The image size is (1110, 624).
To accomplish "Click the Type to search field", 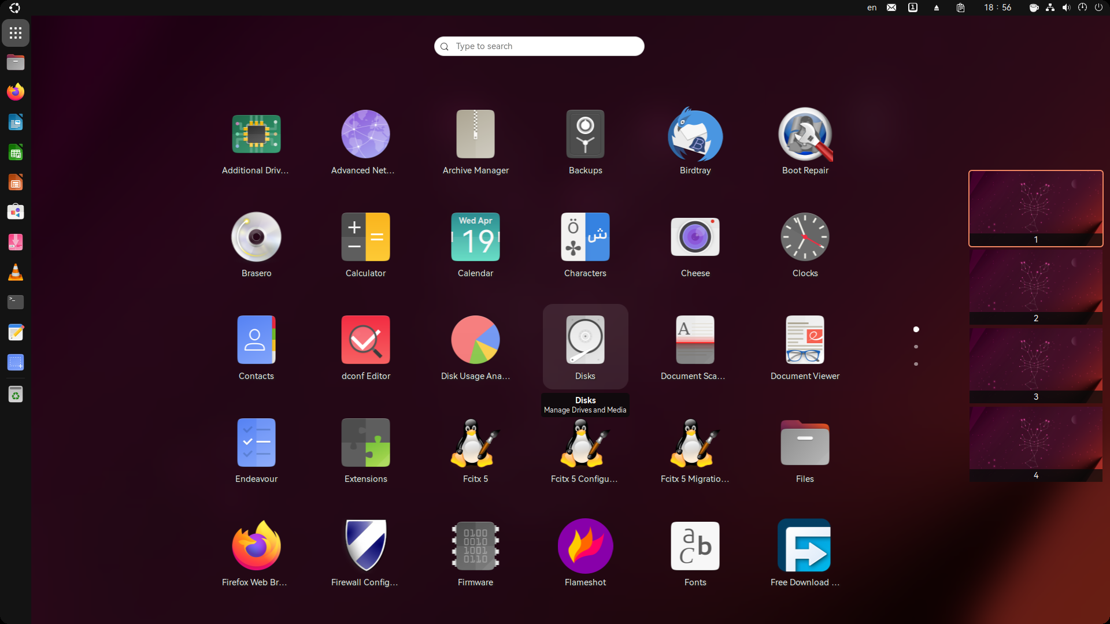I will [x=539, y=46].
